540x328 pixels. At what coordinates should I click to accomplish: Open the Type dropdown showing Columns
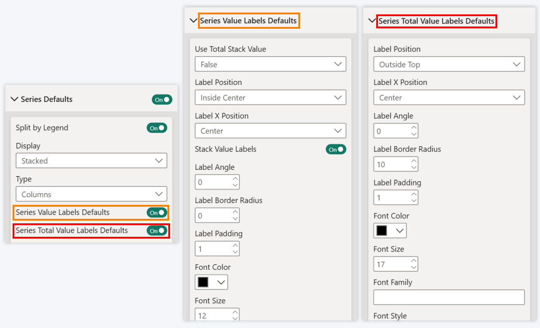click(x=91, y=194)
